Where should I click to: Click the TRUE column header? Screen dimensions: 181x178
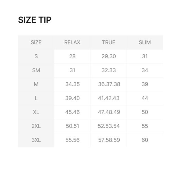[109, 42]
